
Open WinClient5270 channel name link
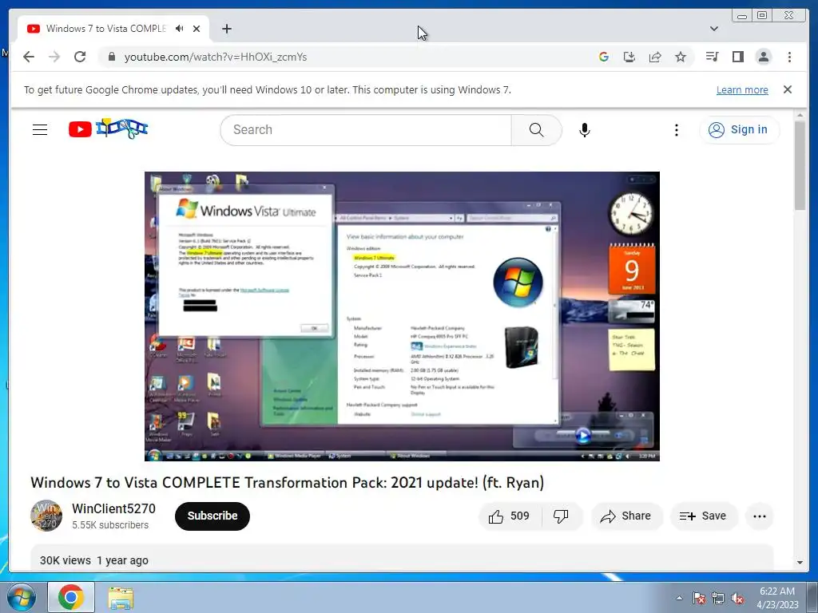pyautogui.click(x=113, y=508)
